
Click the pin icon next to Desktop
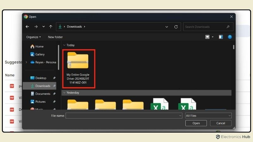click(54, 78)
